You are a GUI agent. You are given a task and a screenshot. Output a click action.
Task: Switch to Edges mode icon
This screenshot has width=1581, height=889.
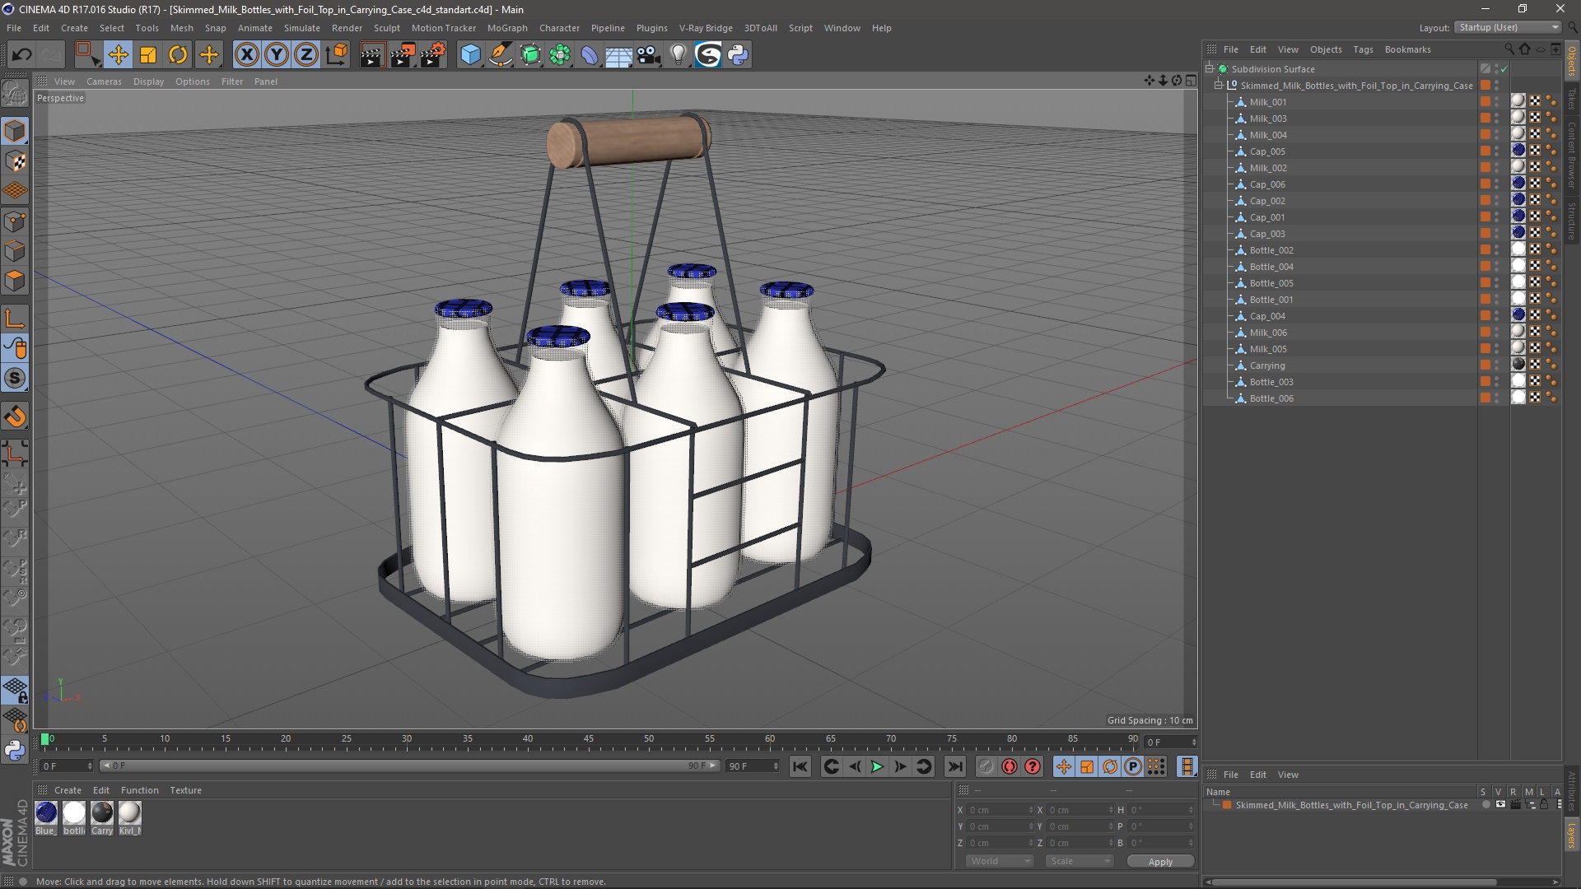15,251
